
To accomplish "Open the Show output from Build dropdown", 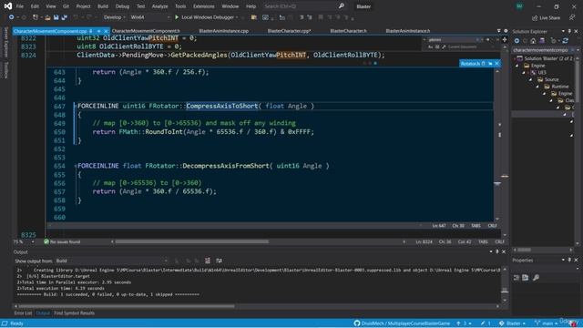I will [111, 261].
